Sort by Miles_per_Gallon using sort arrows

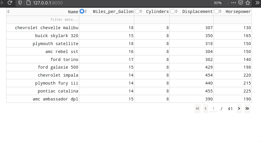[85, 11]
